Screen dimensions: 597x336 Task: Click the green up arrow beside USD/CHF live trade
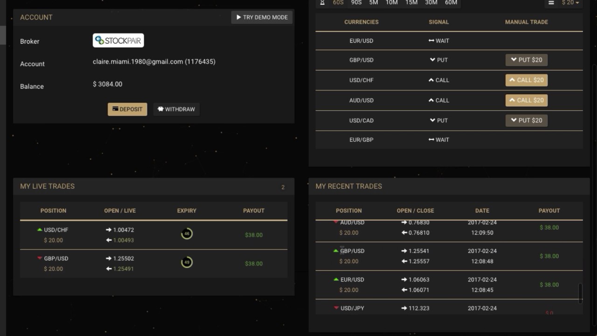point(40,230)
